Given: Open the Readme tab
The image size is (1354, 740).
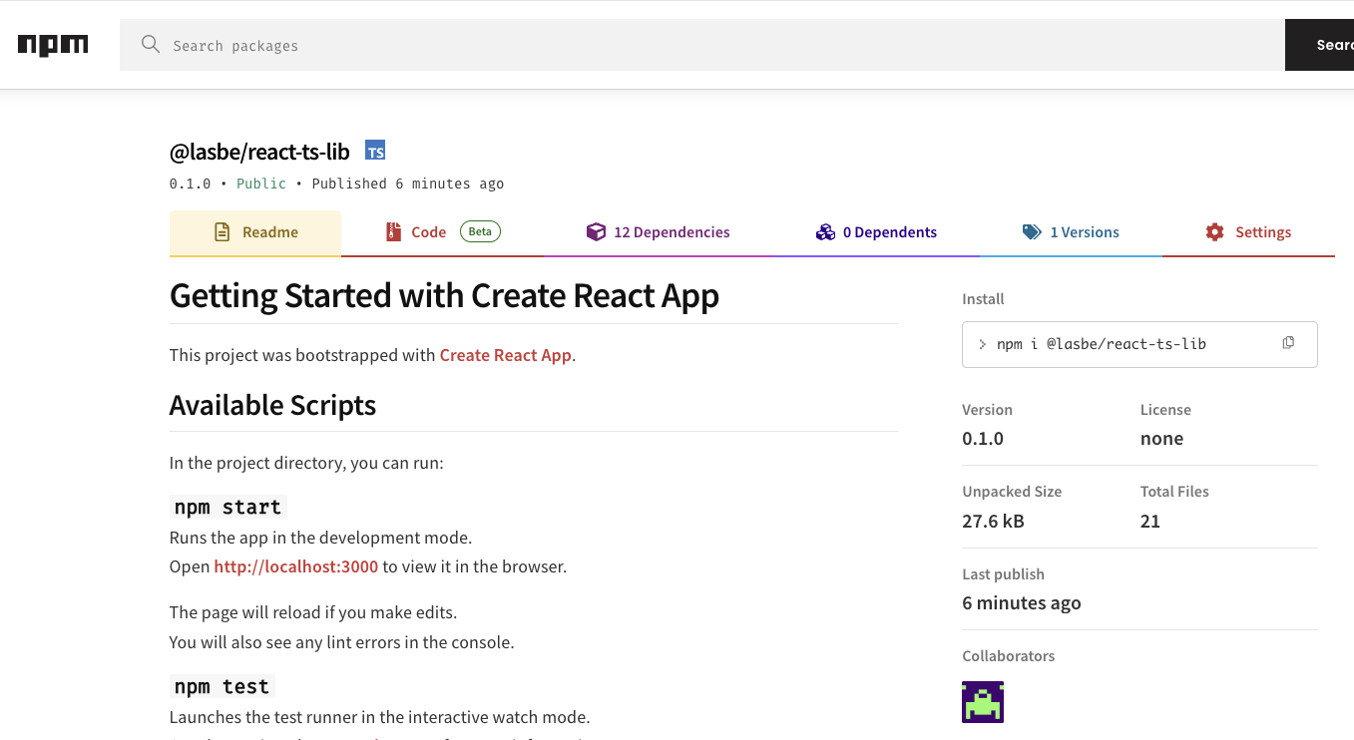Looking at the screenshot, I should (255, 233).
